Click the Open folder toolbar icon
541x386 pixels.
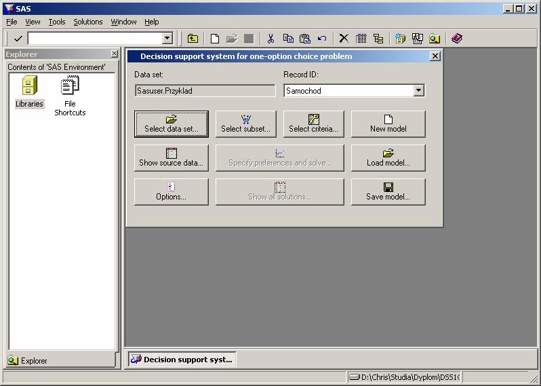pos(232,38)
